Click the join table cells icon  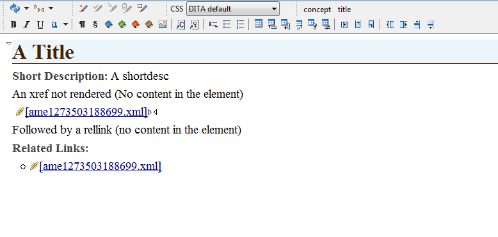(344, 24)
